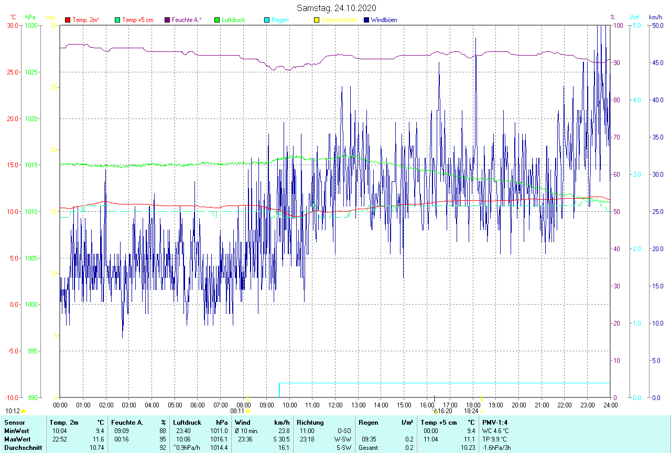Viewport: 671px width, 453px height.
Task: Click the l/m² axis unit label
Action: [635, 17]
